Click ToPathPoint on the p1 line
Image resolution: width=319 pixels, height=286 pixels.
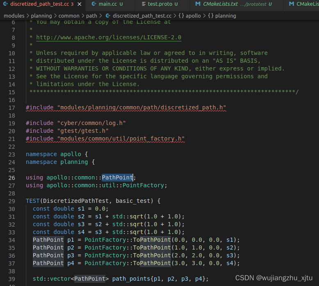coord(152,240)
